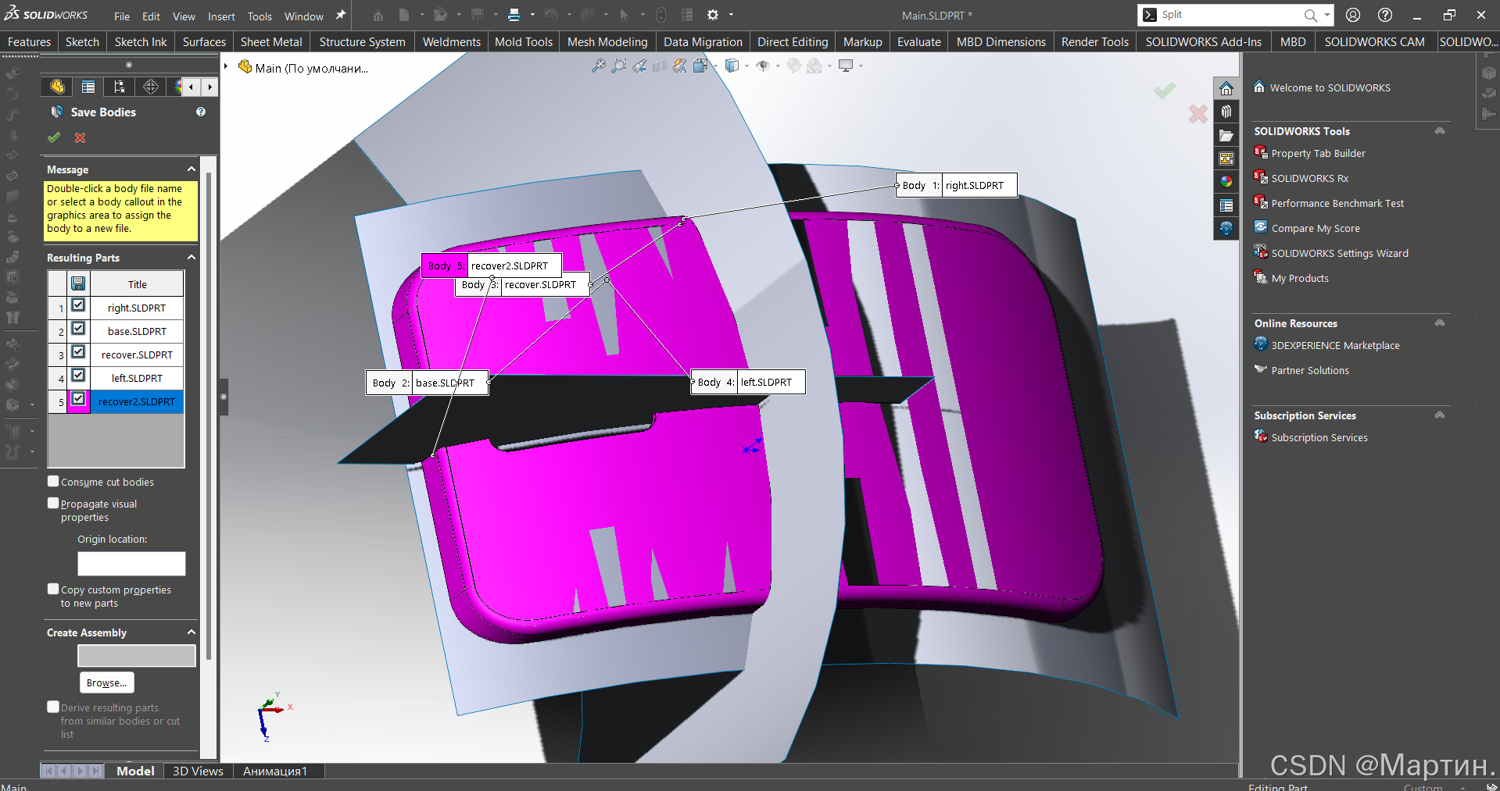1500x791 pixels.
Task: Open Property Tab Builder link
Action: [x=1318, y=154]
